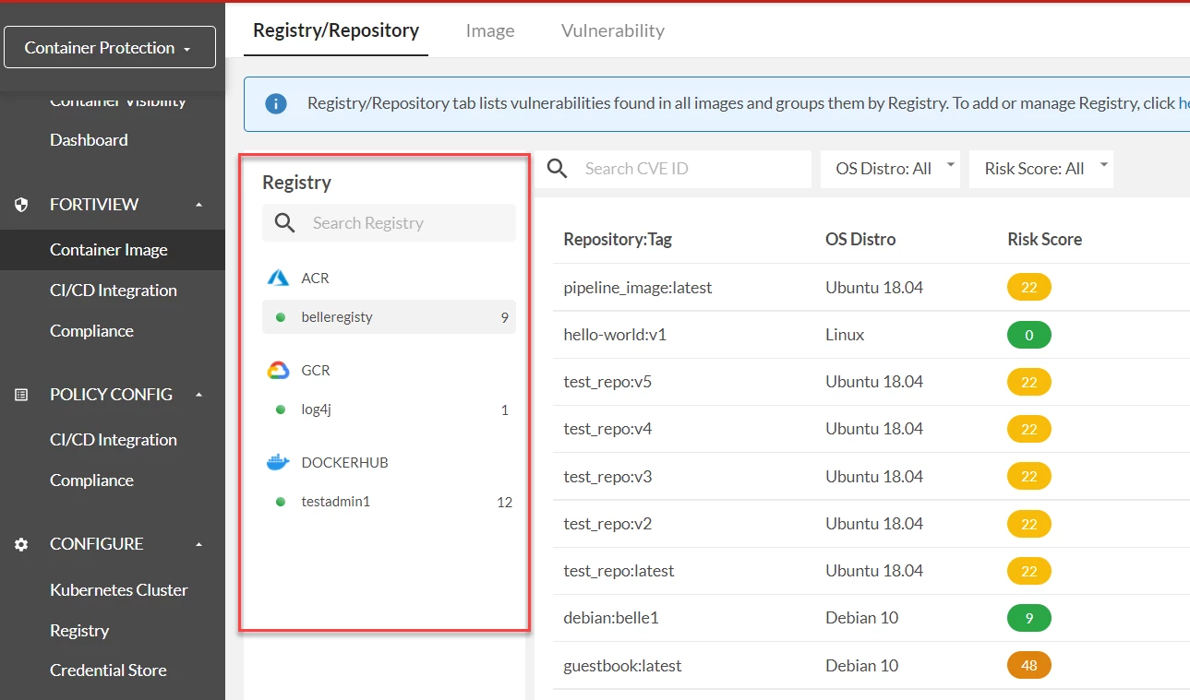Click risk score badge 48 for guestbook

point(1029,666)
